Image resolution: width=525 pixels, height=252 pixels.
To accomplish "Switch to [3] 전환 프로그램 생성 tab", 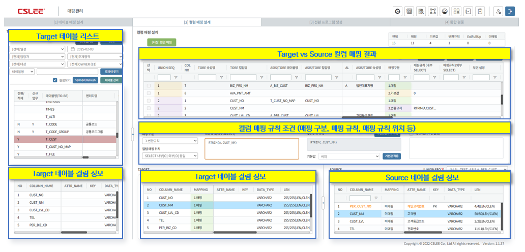I will point(326,22).
